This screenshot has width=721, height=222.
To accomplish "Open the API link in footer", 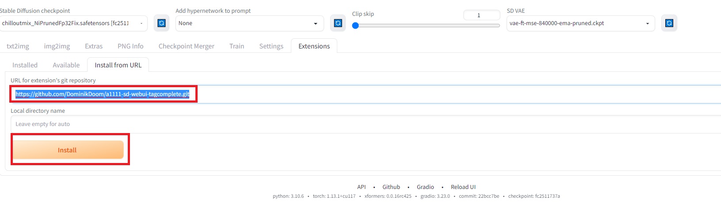I will (362, 187).
